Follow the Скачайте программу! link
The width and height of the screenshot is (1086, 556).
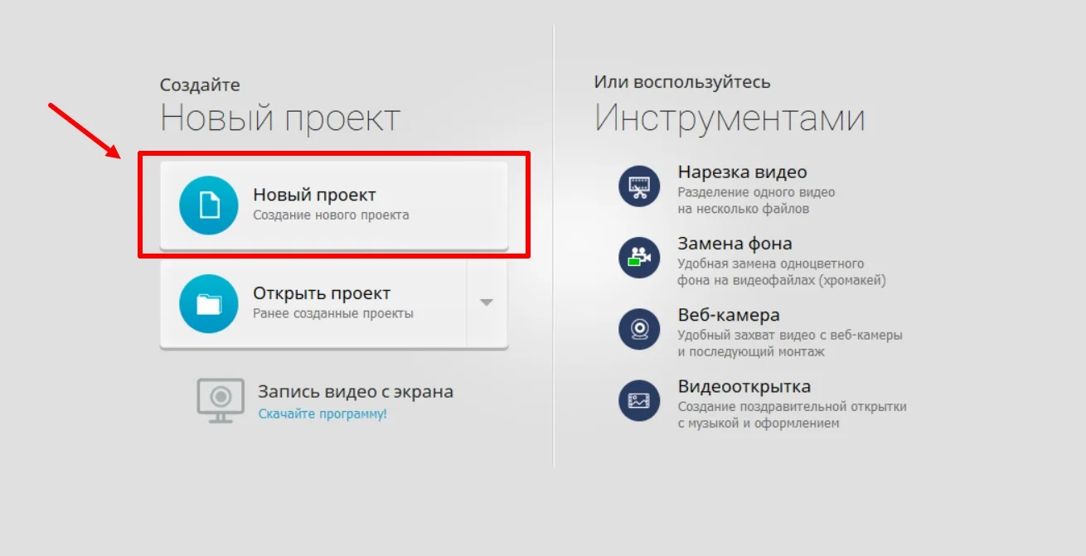(x=322, y=413)
